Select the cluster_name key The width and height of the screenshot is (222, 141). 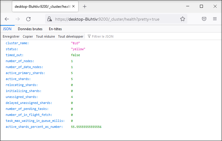[17, 43]
